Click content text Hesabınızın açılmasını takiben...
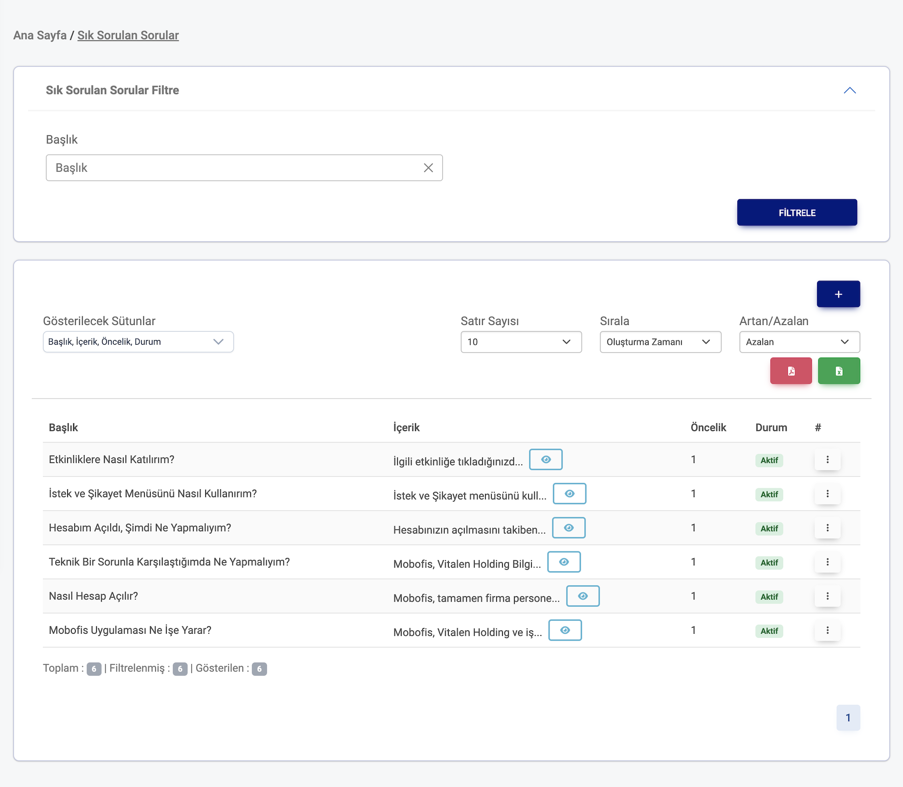This screenshot has height=787, width=903. coord(469,530)
